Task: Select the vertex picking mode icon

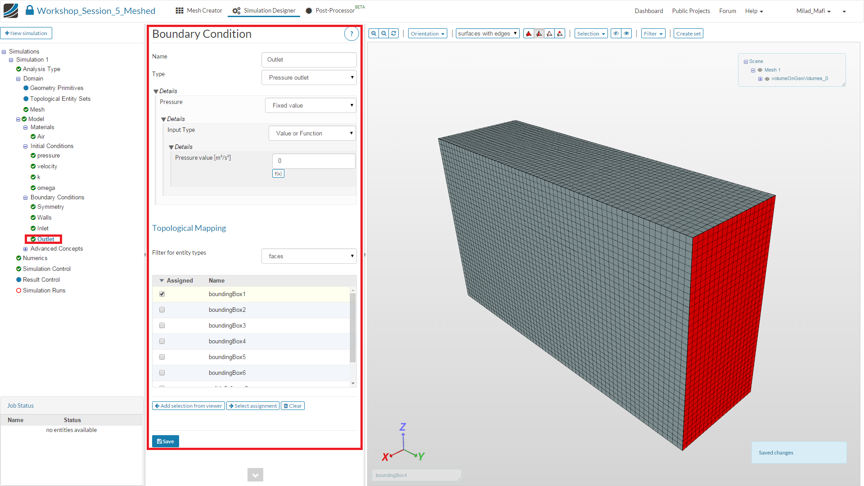Action: 560,34
